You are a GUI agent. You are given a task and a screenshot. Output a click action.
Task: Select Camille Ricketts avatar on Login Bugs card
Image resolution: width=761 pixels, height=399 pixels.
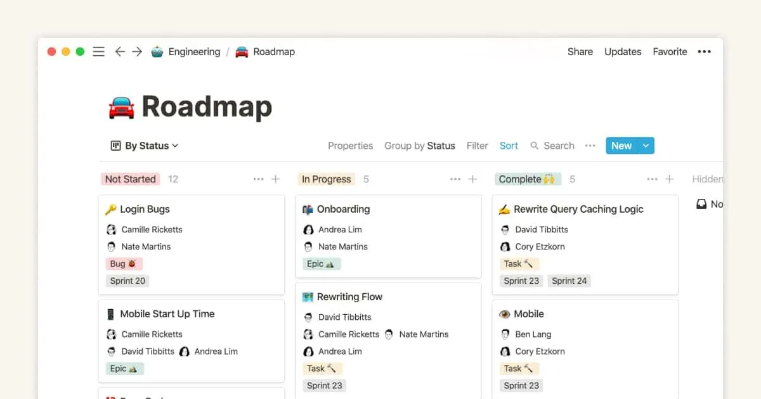[112, 229]
